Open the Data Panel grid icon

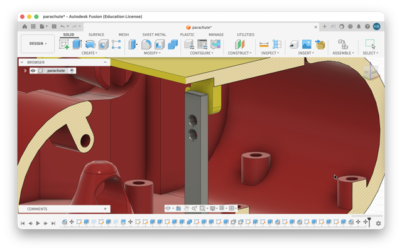click(x=33, y=26)
